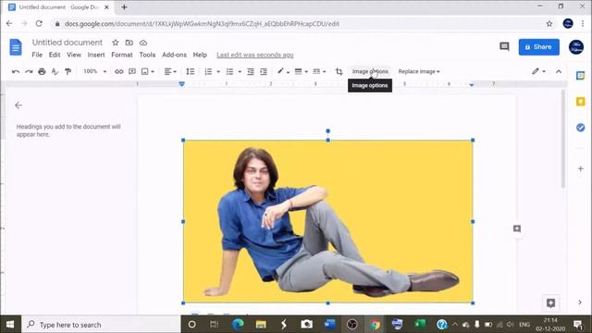Bookmark this page with star icon
The image size is (592, 333).
coord(549,24)
